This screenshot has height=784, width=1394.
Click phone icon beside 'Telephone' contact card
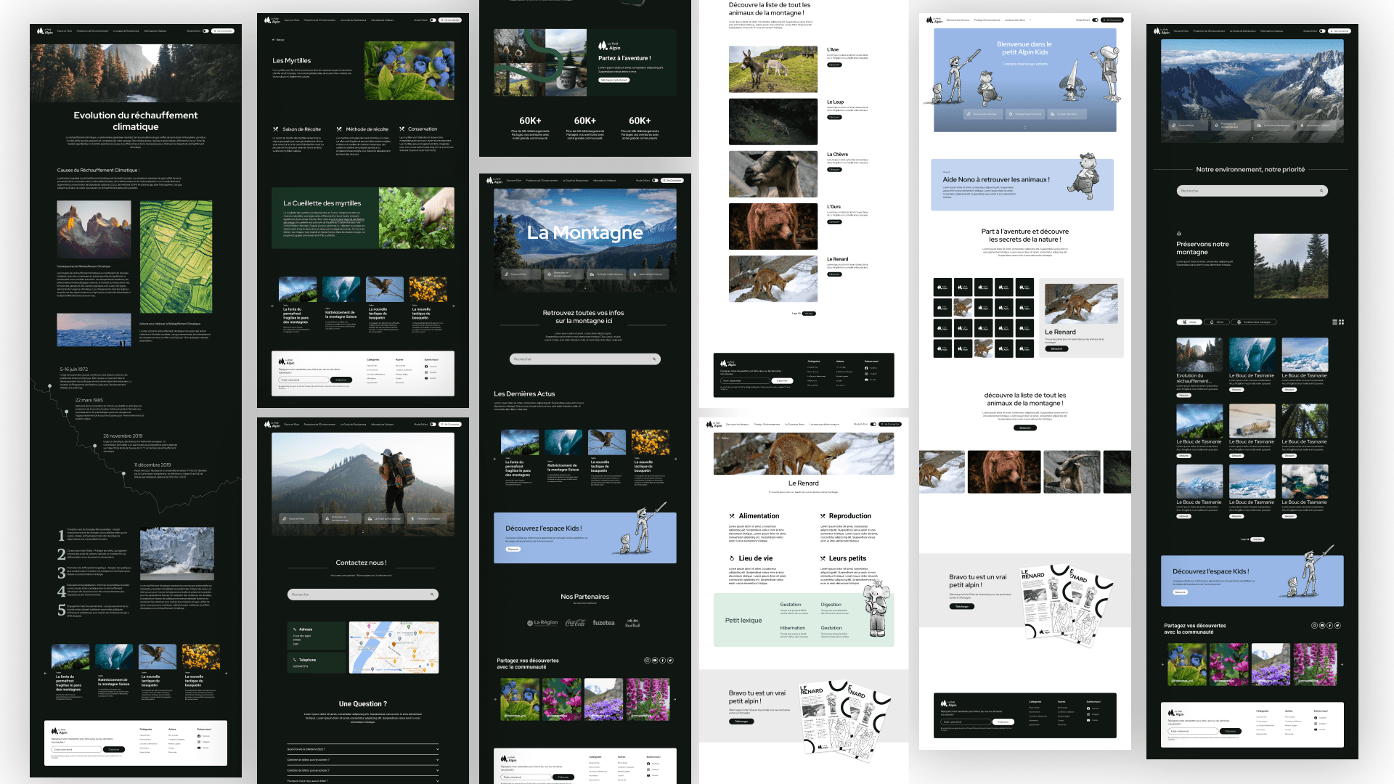[x=295, y=660]
